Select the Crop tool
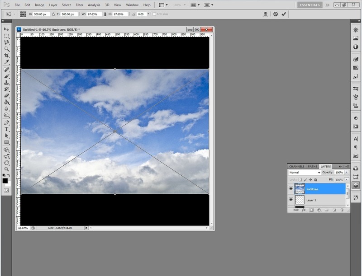362x276 pixels. (x=6, y=55)
